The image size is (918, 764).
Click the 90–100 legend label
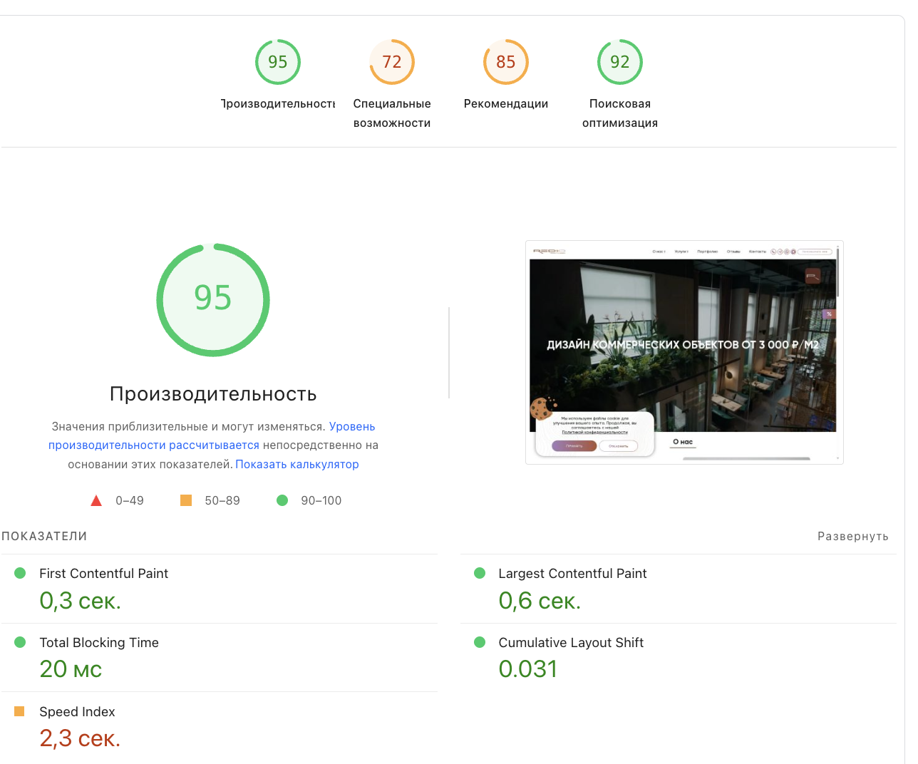(321, 501)
